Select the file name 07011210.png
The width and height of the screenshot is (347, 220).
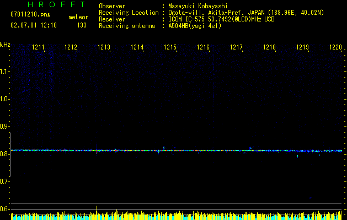tap(30, 15)
